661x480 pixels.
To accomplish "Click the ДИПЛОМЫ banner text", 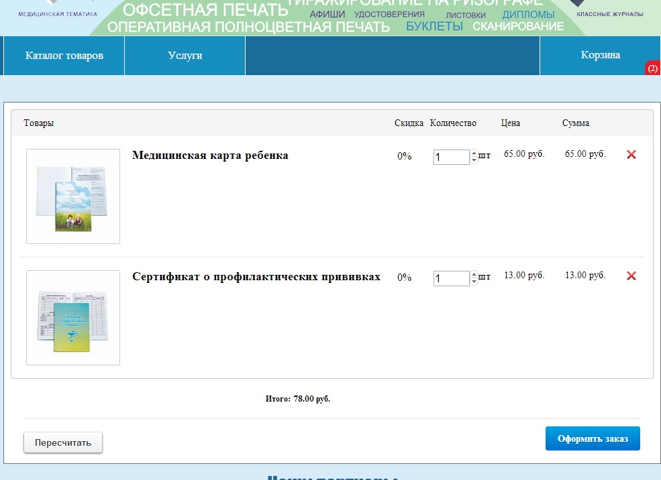I will [x=528, y=14].
